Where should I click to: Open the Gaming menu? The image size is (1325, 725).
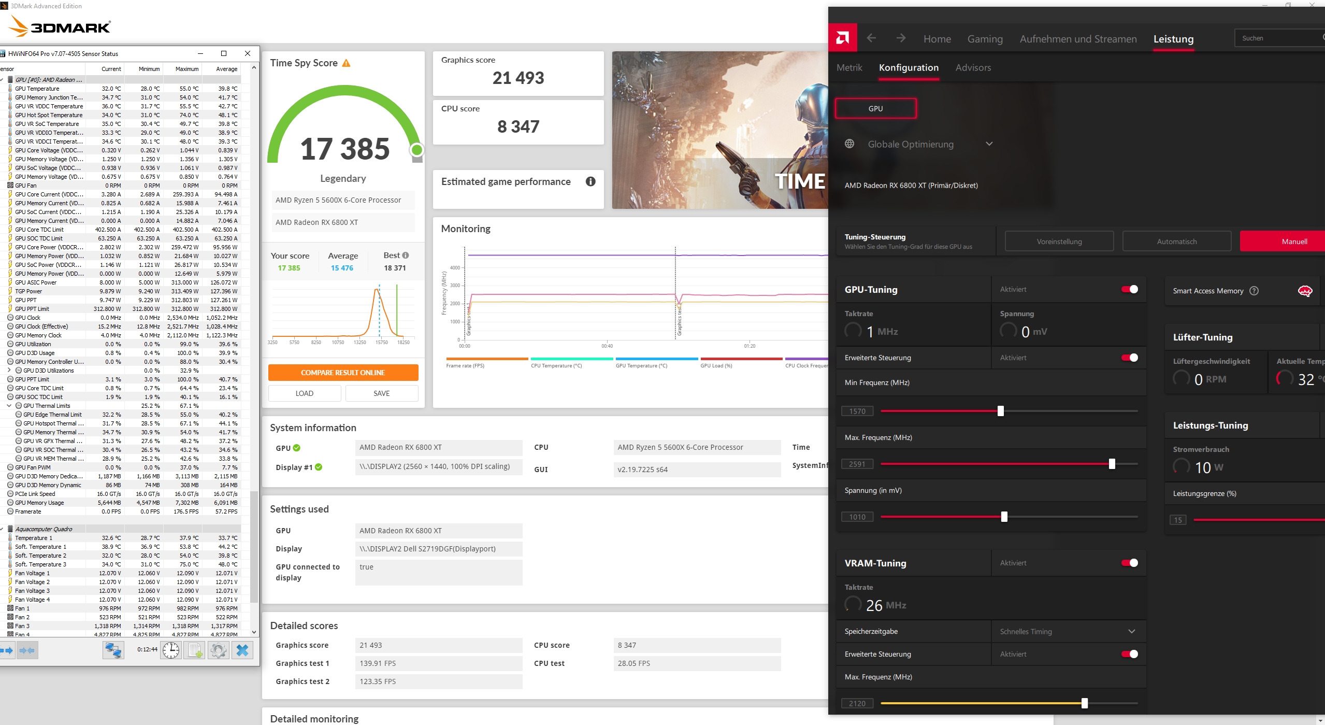click(985, 39)
